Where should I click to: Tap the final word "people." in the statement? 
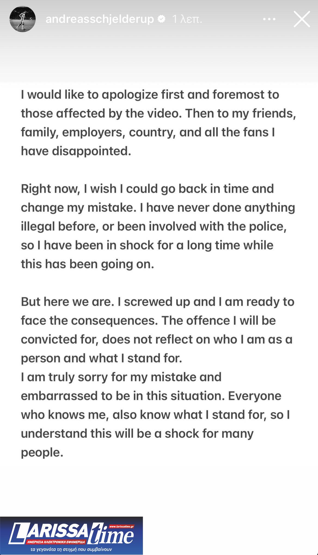[x=42, y=453]
